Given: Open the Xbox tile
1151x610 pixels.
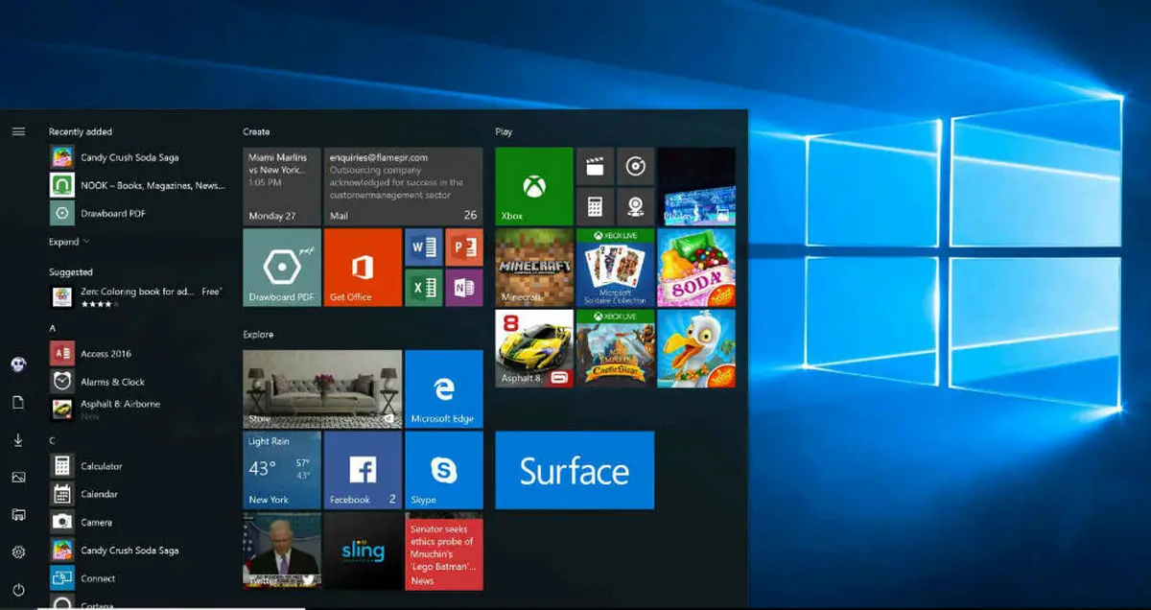Looking at the screenshot, I should click(x=533, y=186).
